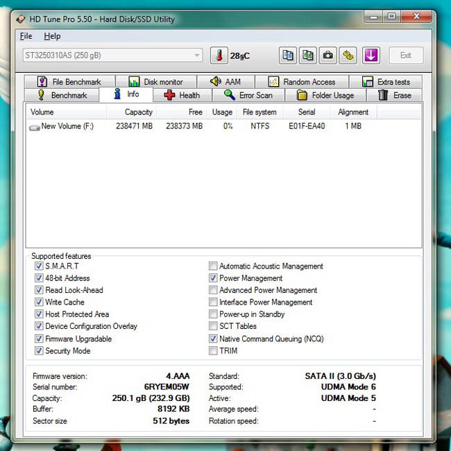The width and height of the screenshot is (451, 451).
Task: Toggle Automatic Acoustic Management checkbox
Action: click(x=213, y=266)
